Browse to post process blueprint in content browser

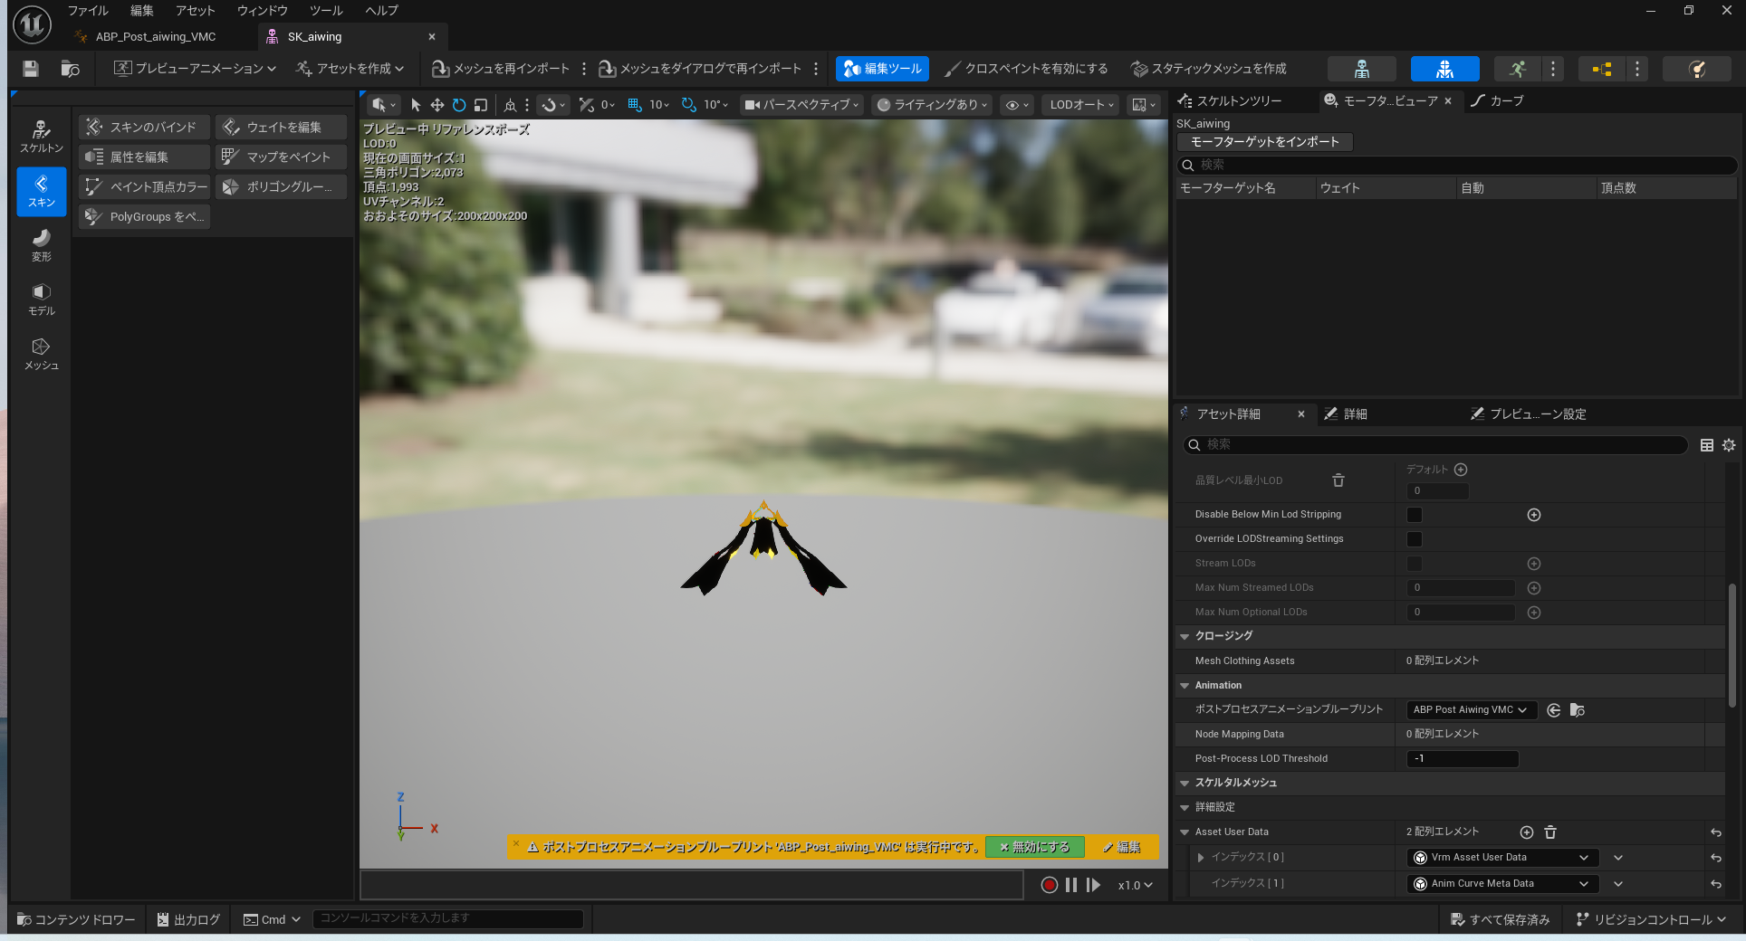(1577, 710)
